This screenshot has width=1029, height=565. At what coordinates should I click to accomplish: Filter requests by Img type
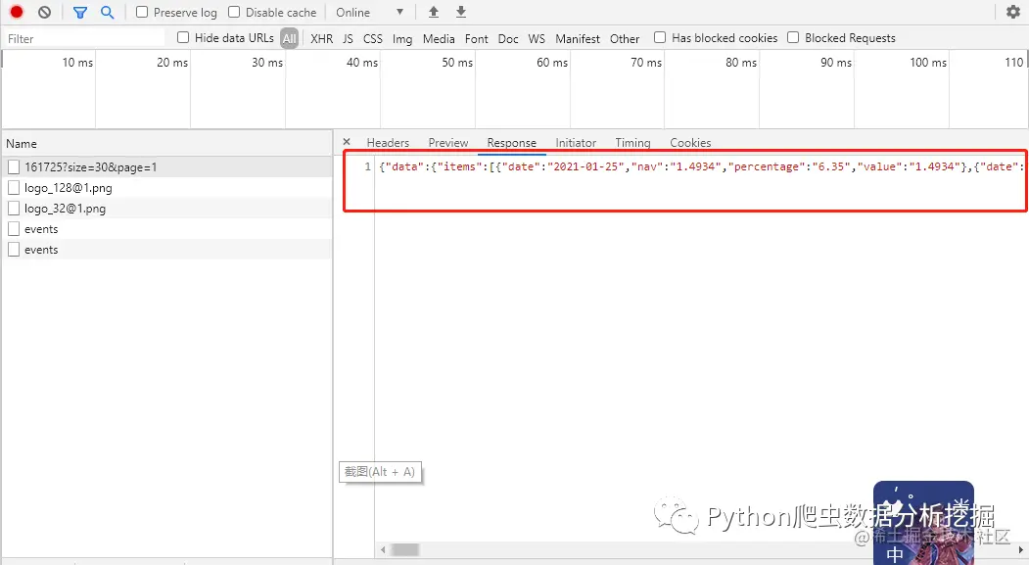tap(402, 39)
